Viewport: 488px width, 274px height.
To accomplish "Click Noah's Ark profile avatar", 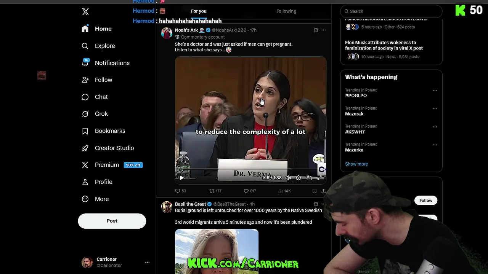I will 167,33.
